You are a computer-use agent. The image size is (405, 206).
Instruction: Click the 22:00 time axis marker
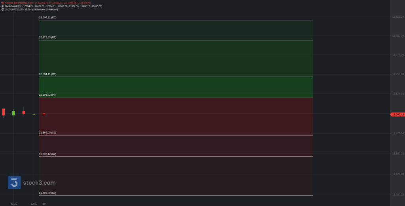pos(34,204)
